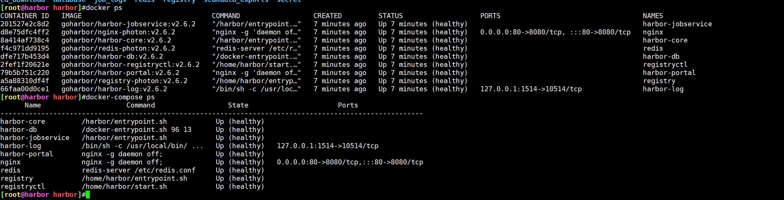The width and height of the screenshot is (784, 200).
Task: Click the NAMES column header
Action: coord(653,16)
